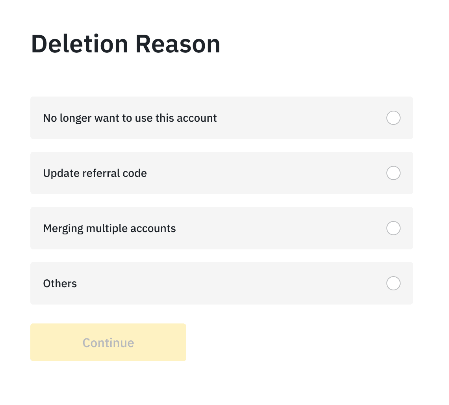
Task: Click the 'No longer want to use this account' label
Action: tap(130, 118)
